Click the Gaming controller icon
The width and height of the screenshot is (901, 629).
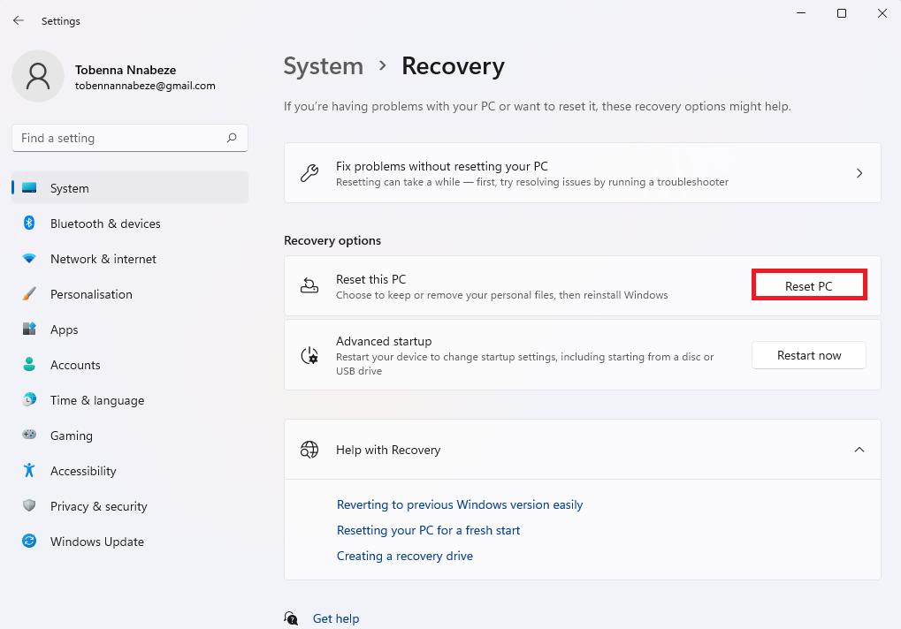click(x=29, y=436)
